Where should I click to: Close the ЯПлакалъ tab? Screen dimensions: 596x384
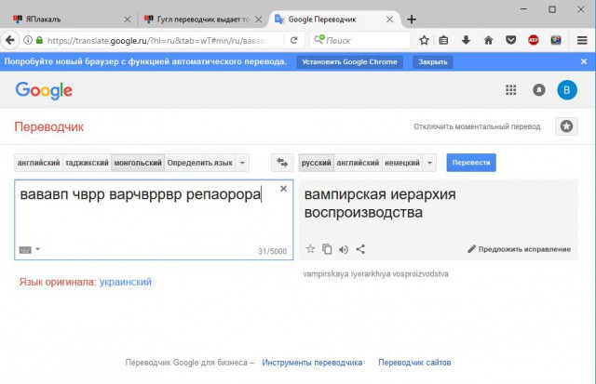click(x=128, y=20)
